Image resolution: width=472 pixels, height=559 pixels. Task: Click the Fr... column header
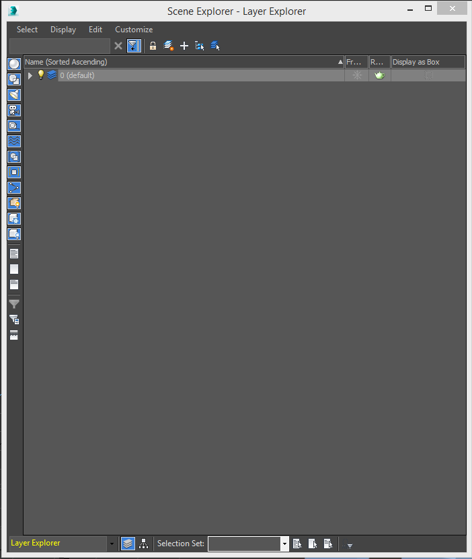[x=356, y=62]
